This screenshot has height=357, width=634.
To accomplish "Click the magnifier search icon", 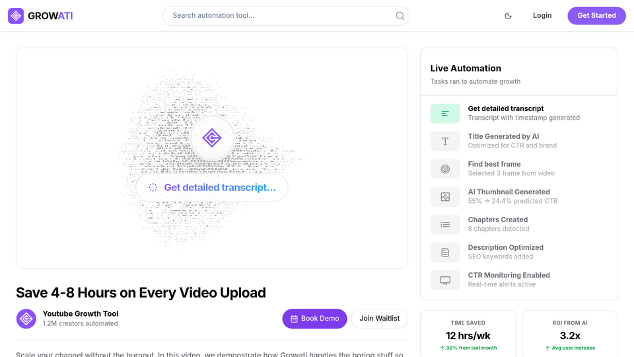I will pyautogui.click(x=400, y=16).
